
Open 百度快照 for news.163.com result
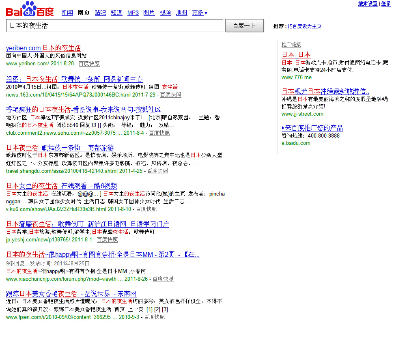point(170,95)
